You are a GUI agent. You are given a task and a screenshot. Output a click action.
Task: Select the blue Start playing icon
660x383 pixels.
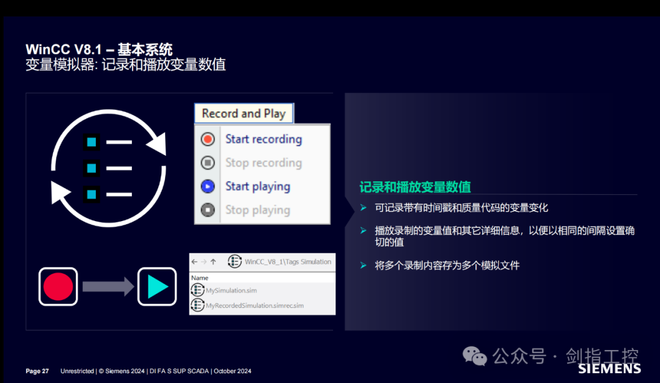(208, 186)
